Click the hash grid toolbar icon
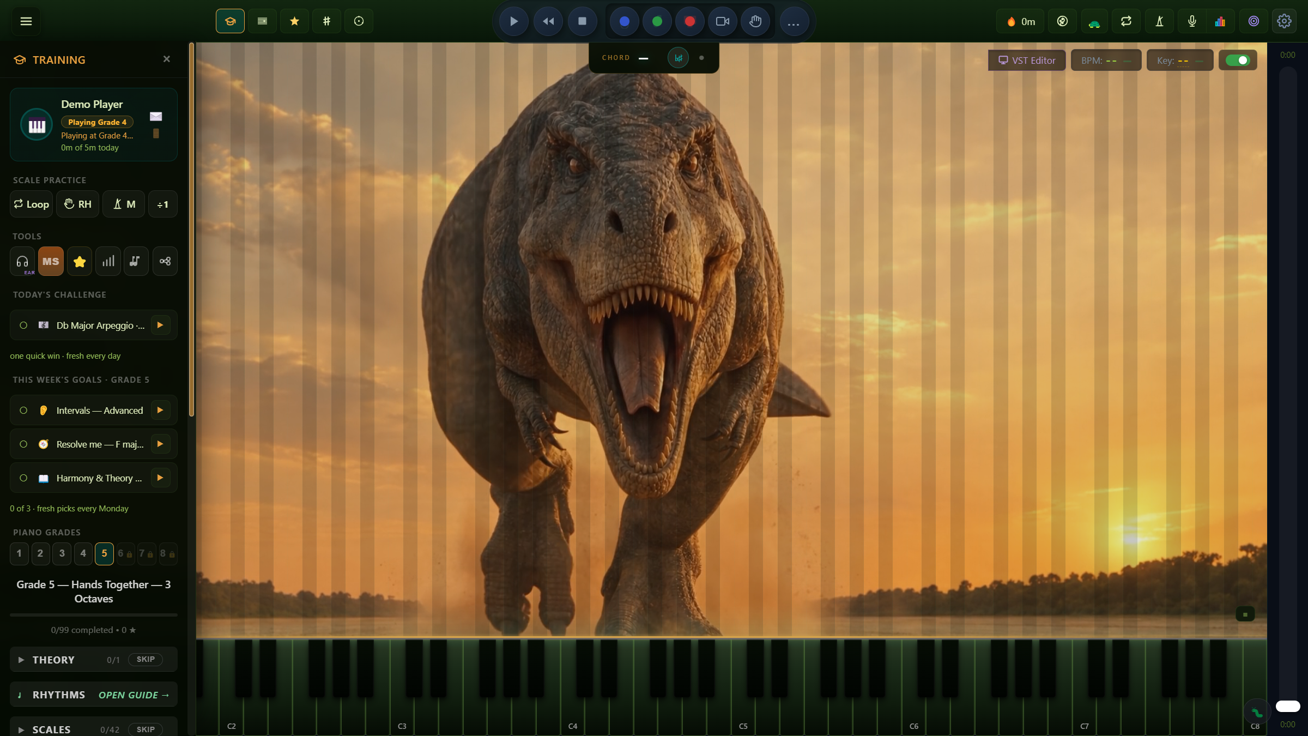The height and width of the screenshot is (736, 1308). 326,21
